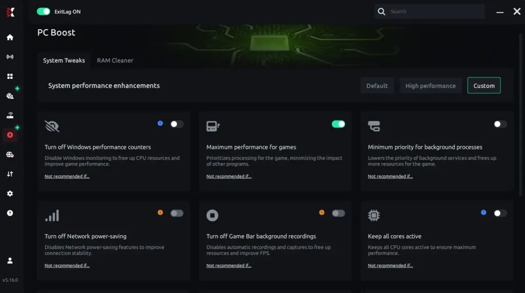Click the Turn off Network power-saving title
The width and height of the screenshot is (525, 293).
tap(86, 236)
